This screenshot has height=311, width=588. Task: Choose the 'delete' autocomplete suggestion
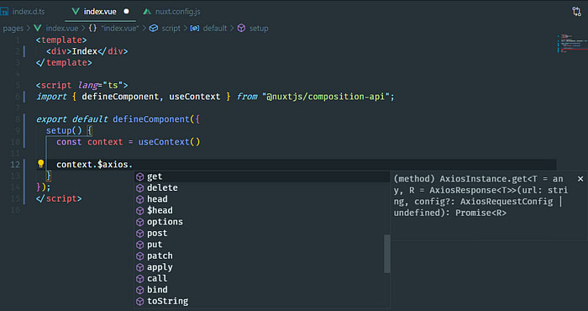click(x=262, y=188)
